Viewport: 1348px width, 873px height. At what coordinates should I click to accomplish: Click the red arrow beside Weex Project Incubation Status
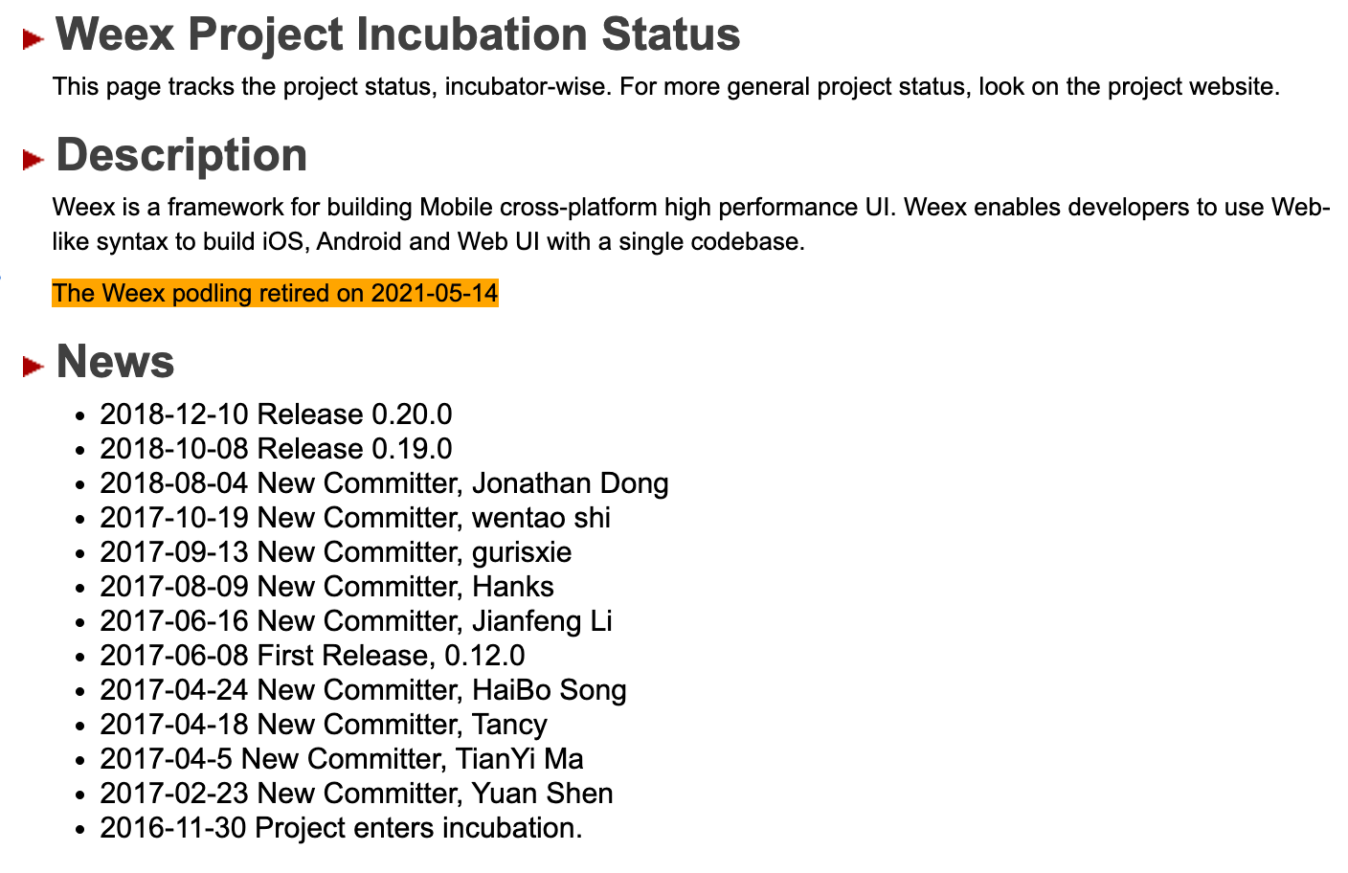(x=34, y=39)
